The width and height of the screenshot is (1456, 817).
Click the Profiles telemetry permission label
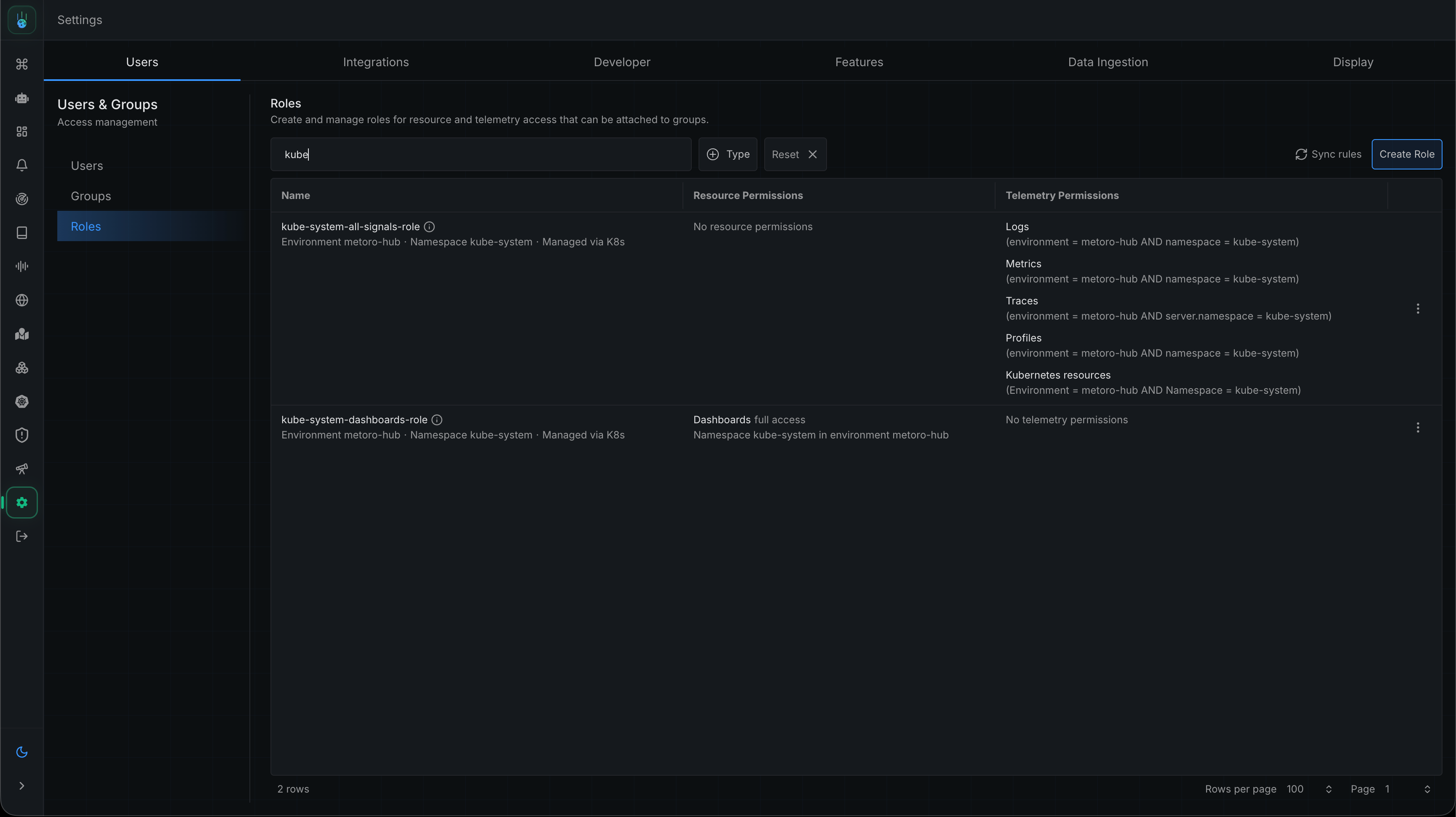coord(1023,338)
